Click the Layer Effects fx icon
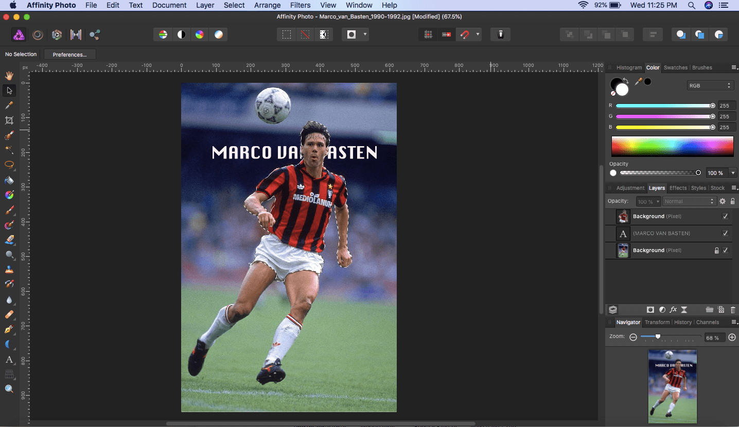 point(673,310)
